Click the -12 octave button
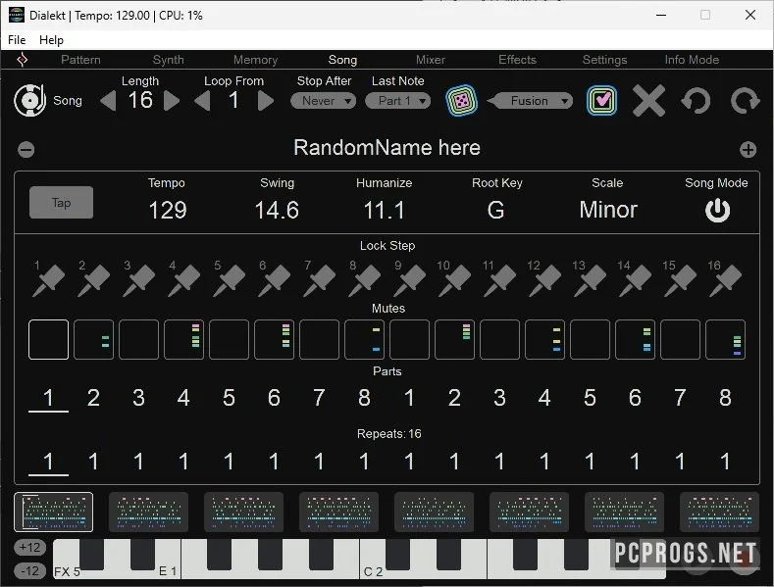Screen dimensions: 774x587 (x=30, y=570)
